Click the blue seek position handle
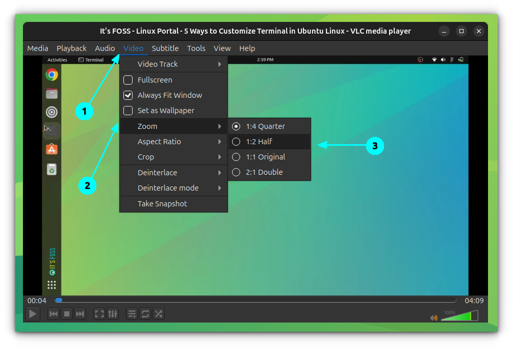This screenshot has height=348, width=513. pos(59,300)
